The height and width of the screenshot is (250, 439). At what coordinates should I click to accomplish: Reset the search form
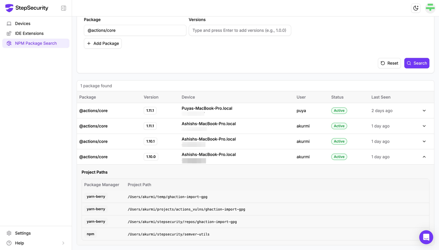tap(389, 63)
